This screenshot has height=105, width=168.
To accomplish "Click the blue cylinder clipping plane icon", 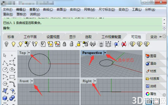I will coord(116,44).
